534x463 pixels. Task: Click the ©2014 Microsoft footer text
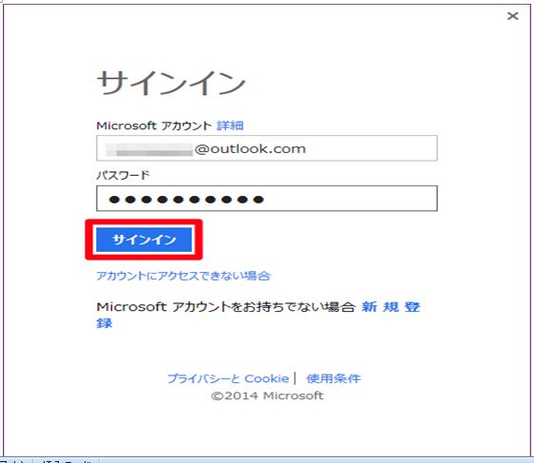[x=267, y=395]
